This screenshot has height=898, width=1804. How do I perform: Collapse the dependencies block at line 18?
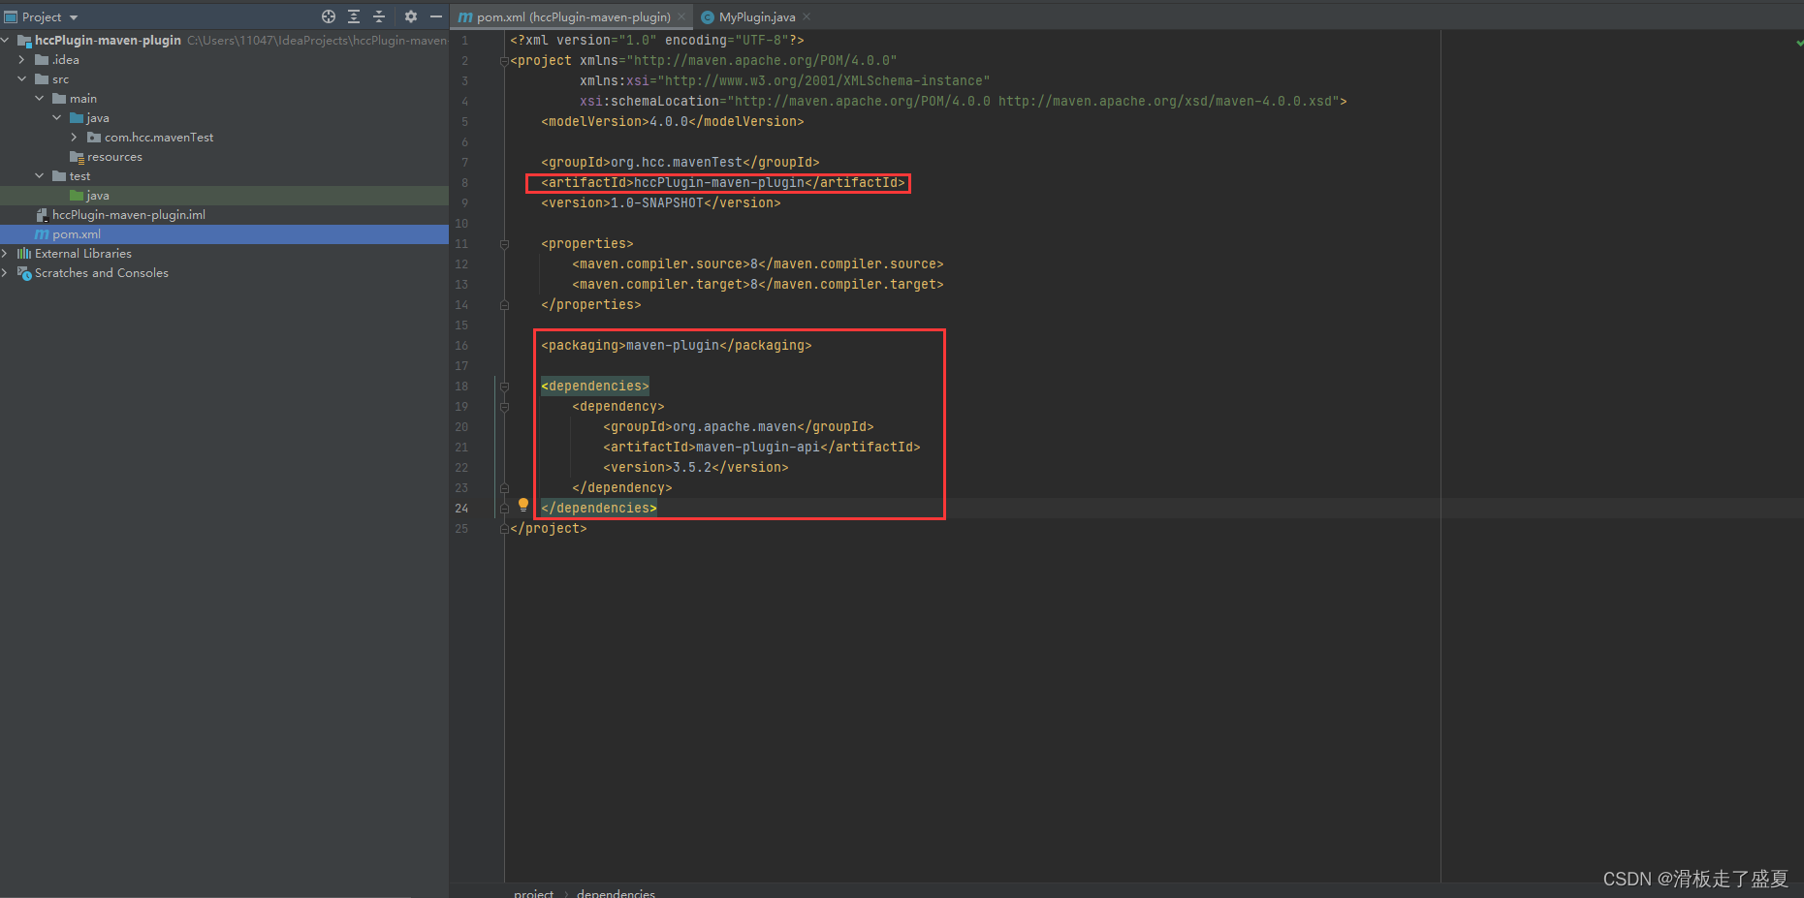[x=503, y=386]
